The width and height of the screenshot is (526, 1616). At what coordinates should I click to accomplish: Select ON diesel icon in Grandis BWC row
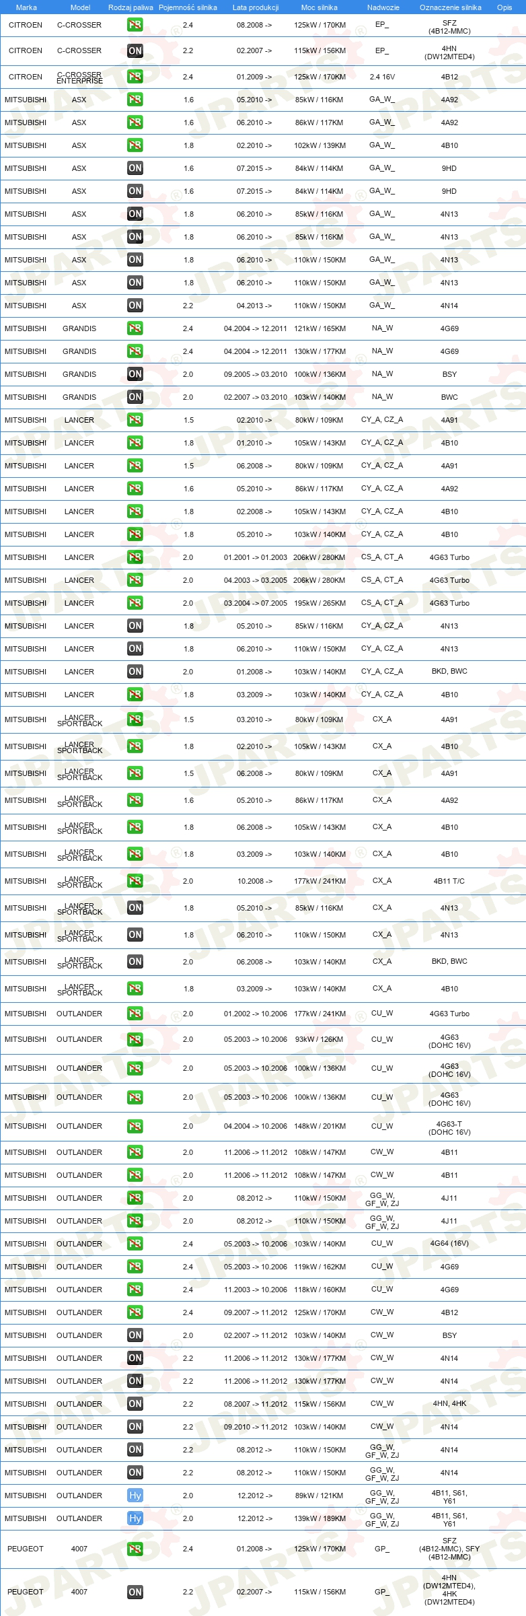click(135, 397)
